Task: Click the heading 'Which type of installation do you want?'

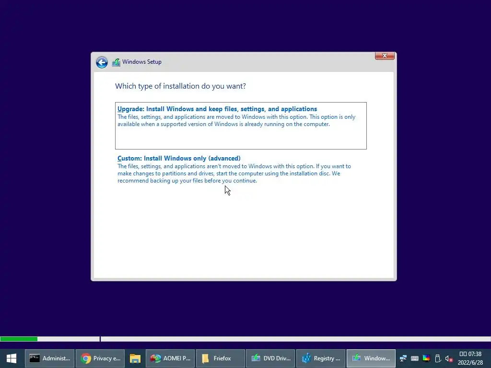Action: (x=180, y=86)
